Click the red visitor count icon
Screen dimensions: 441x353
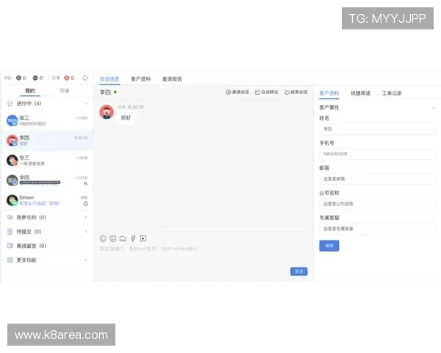tap(67, 78)
